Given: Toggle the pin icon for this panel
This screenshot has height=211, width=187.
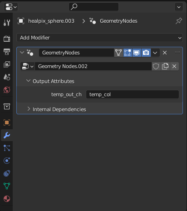Looking at the screenshot, I should point(179,21).
